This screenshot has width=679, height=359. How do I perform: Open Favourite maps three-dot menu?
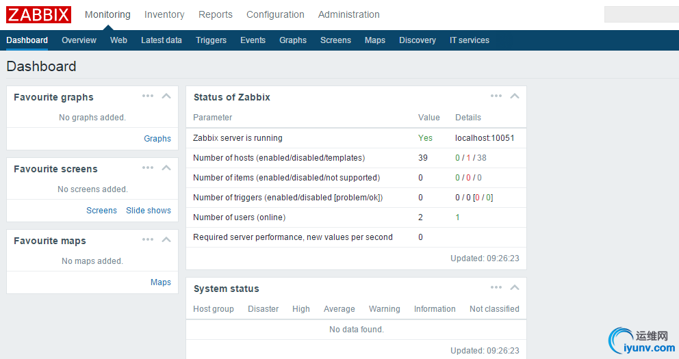pos(148,239)
